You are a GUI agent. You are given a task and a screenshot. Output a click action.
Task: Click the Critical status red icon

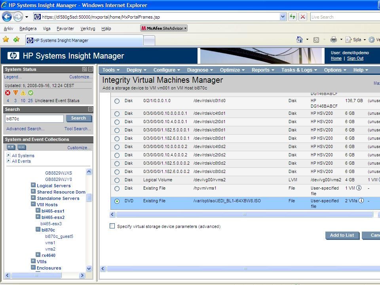(x=8, y=93)
